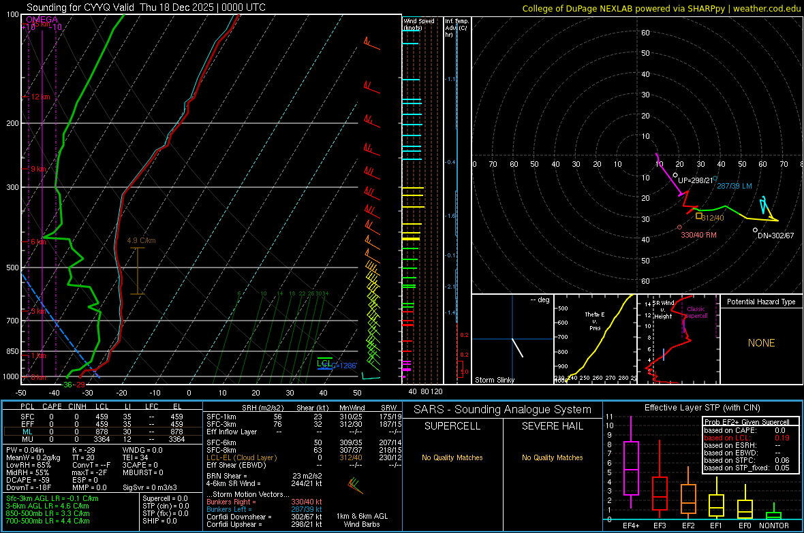Select the '287/39 LM' hodograph label
The height and width of the screenshot is (533, 804).
click(735, 186)
